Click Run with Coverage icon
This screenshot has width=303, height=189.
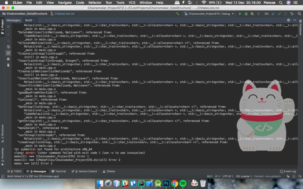[x=252, y=14]
